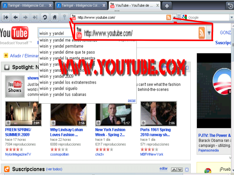The image size is (234, 175).
Task: Close the second Taringa! tab
Action: click(104, 5)
